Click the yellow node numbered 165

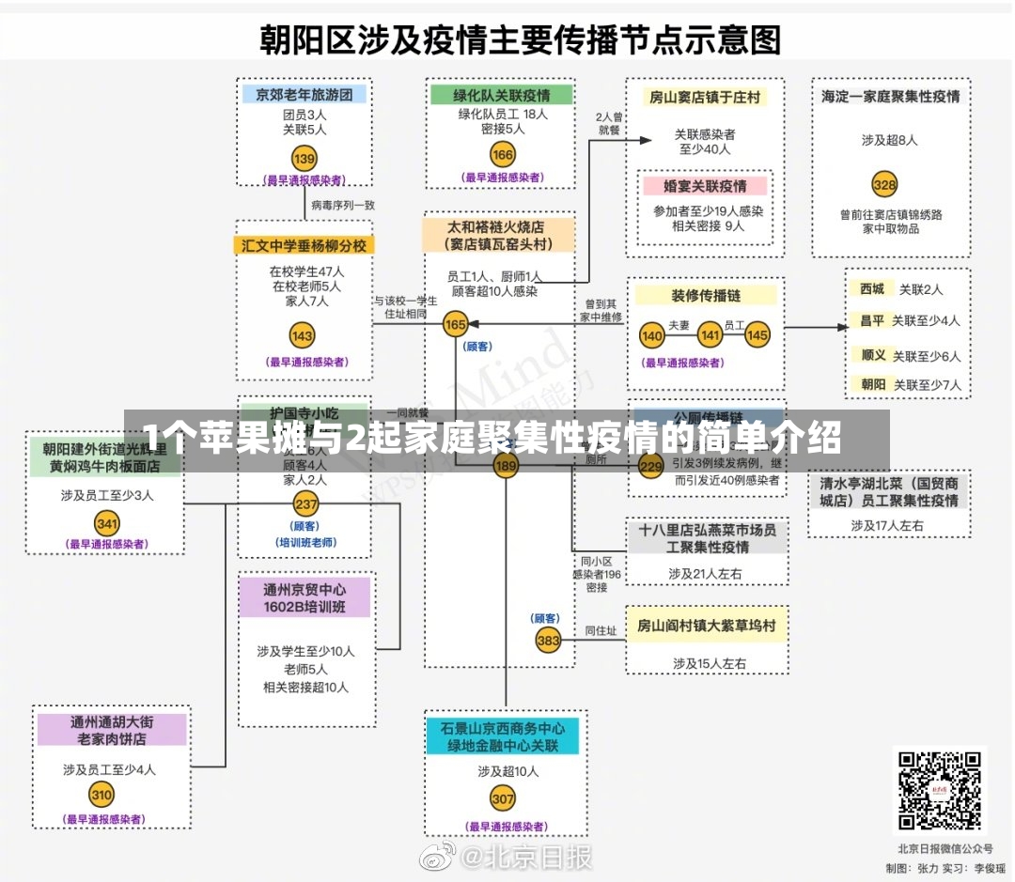(455, 324)
